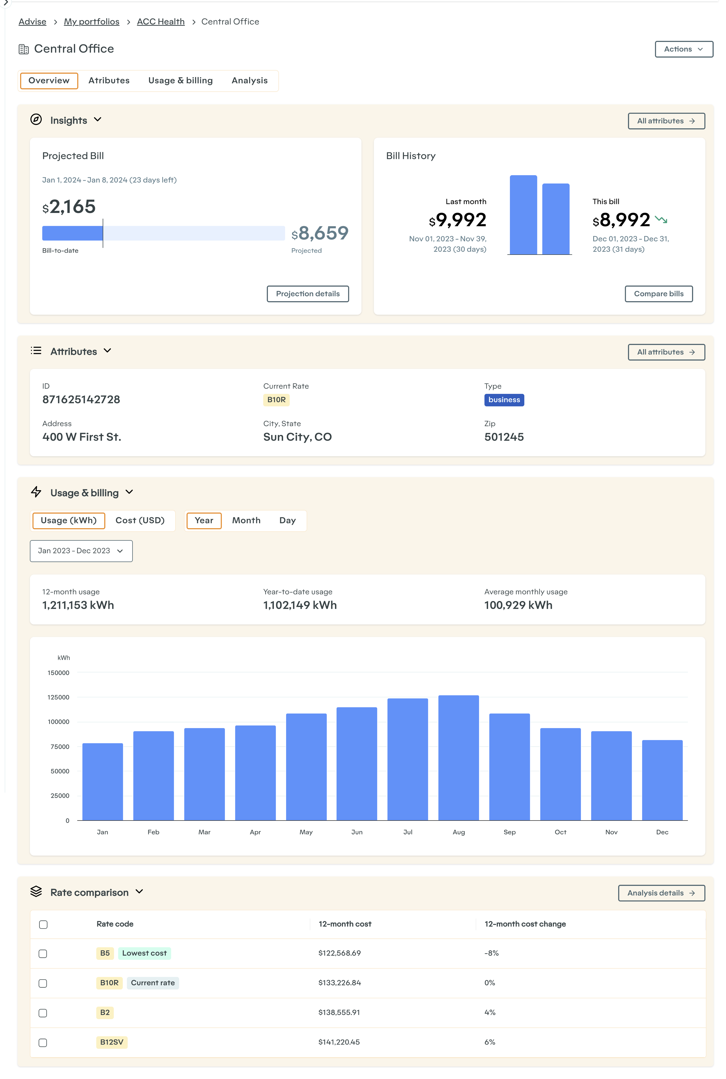Viewport: 726px width, 1079px height.
Task: Click the list icon next to Attributes heading
Action: pyautogui.click(x=36, y=351)
